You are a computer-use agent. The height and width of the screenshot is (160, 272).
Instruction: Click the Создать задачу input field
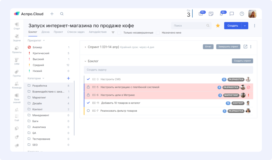click(168, 70)
